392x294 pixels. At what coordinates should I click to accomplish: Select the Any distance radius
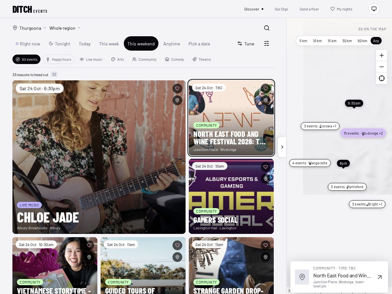(x=376, y=41)
